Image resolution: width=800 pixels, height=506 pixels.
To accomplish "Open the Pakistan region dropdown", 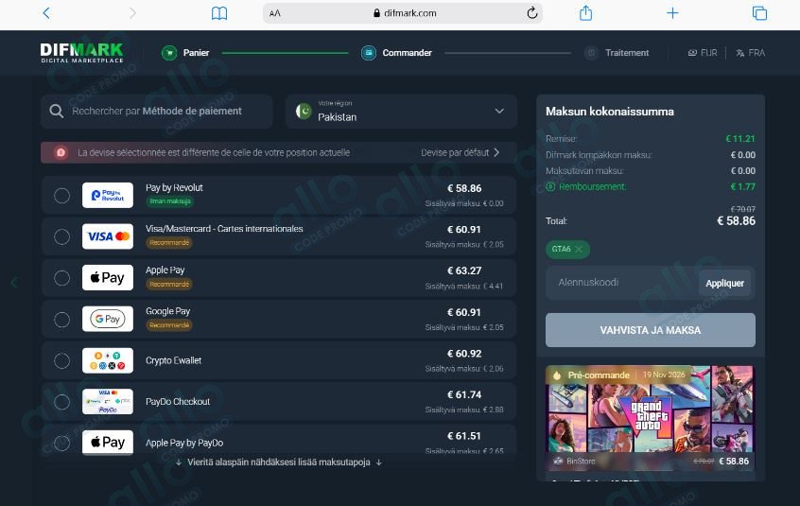I will 401,112.
